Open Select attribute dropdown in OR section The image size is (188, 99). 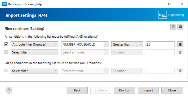[85, 71]
